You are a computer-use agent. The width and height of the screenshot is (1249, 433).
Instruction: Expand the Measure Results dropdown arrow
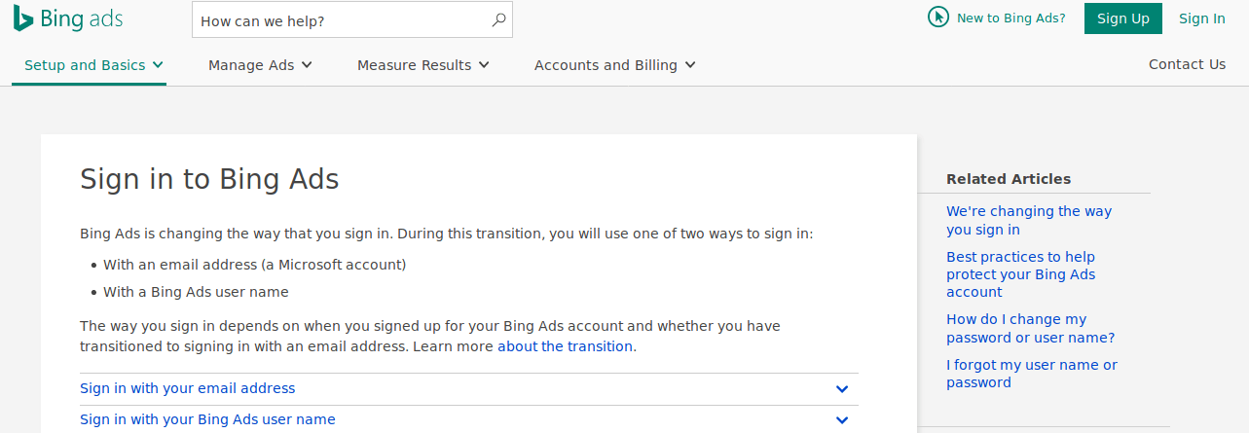(x=484, y=65)
